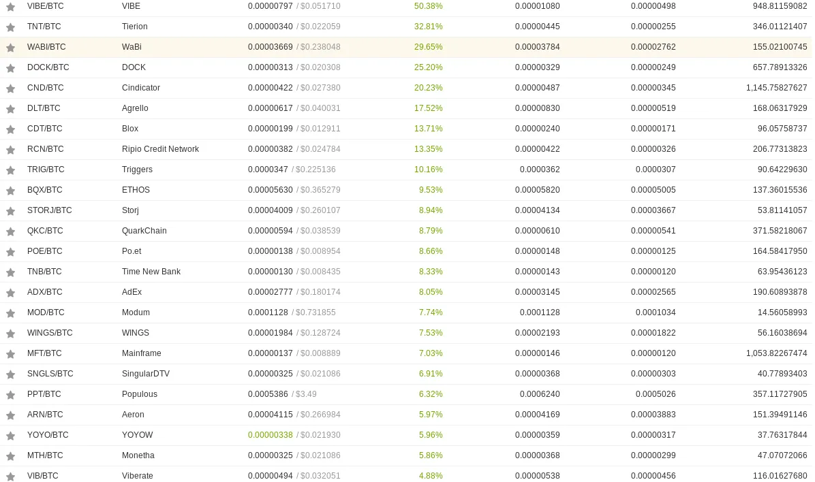The height and width of the screenshot is (482, 815).
Task: Favorite ADX/BTC using its star
Action: (10, 293)
